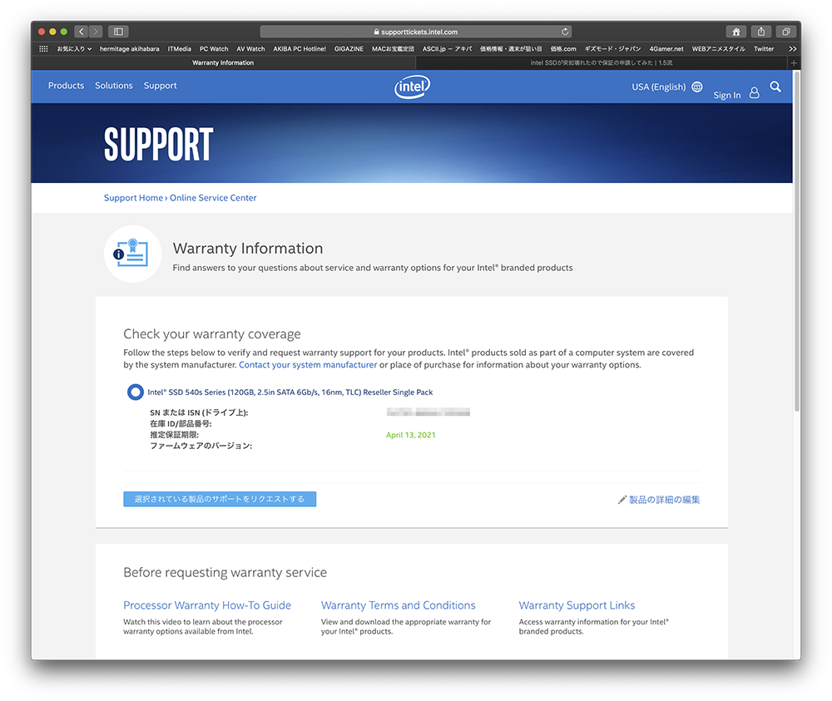
Task: Click the page vertical scrollbar thumb
Action: [x=796, y=241]
